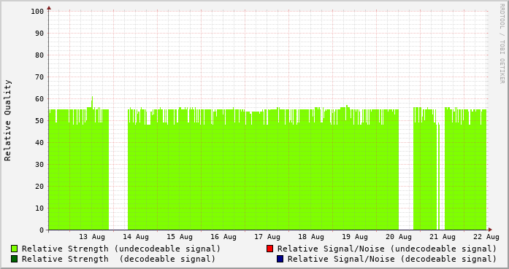The height and width of the screenshot is (269, 509).
Task: Click the 20 Aug date label
Action: tap(399, 237)
